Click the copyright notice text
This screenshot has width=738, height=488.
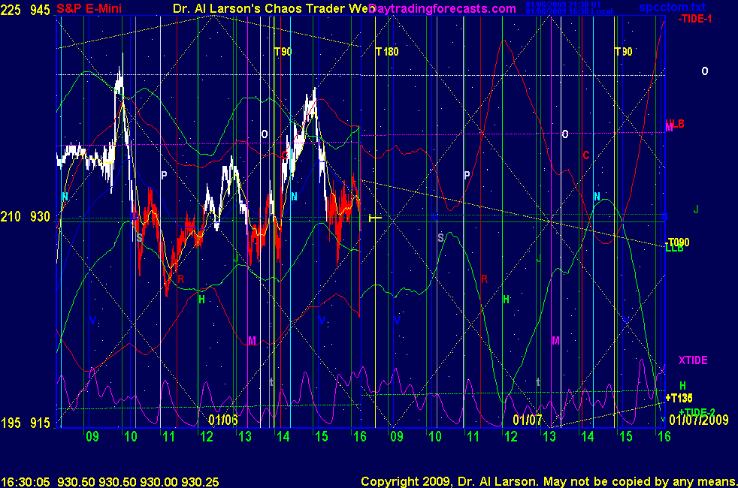click(x=547, y=481)
